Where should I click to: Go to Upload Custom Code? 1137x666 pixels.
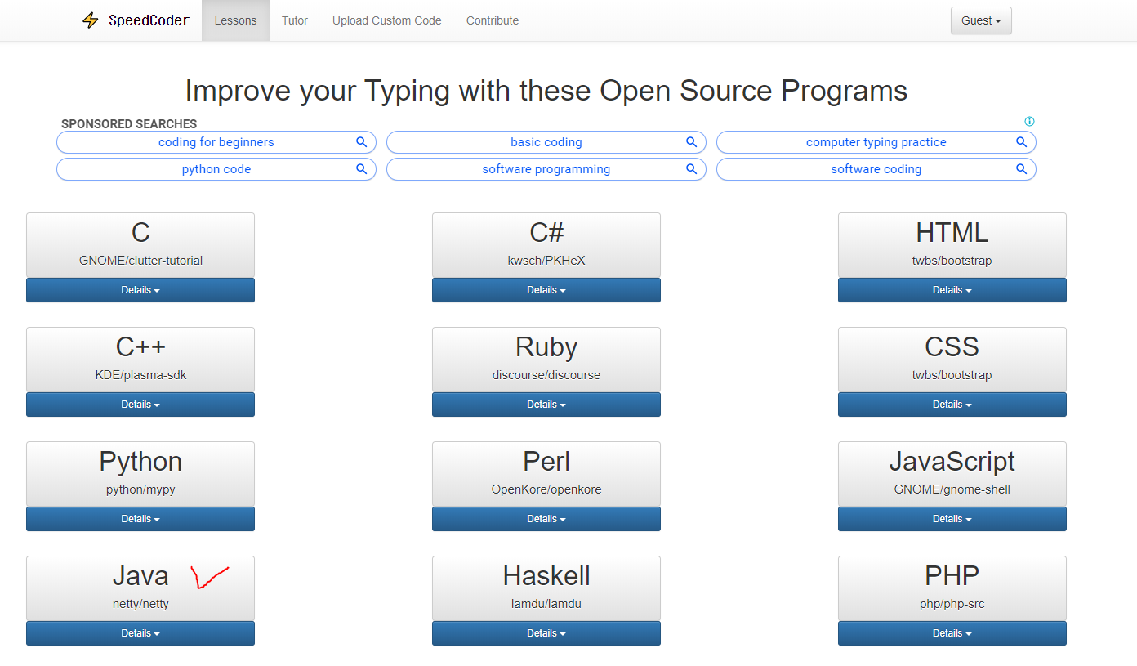[x=387, y=20]
